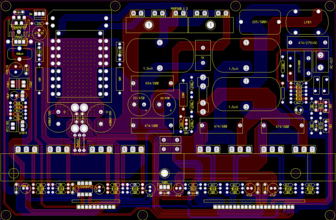Click pad 1 of the 474/275VAC capacitor

[290, 43]
